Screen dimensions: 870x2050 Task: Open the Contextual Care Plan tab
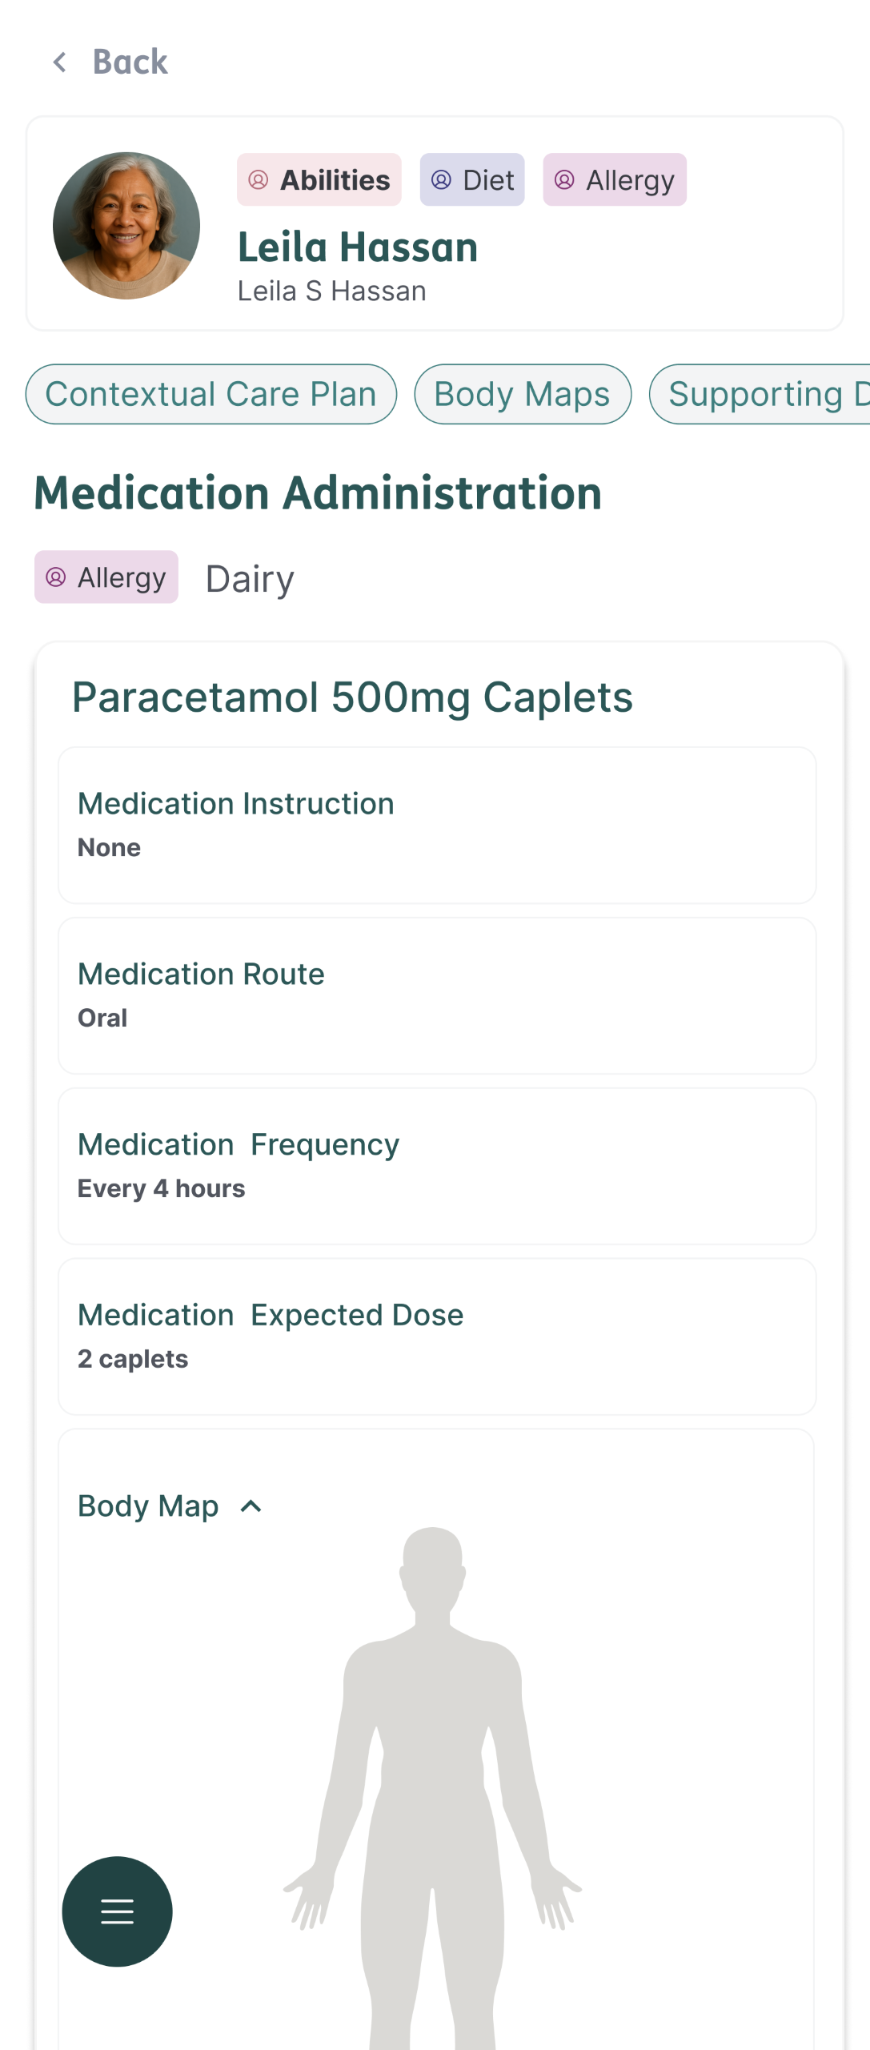pyautogui.click(x=210, y=394)
